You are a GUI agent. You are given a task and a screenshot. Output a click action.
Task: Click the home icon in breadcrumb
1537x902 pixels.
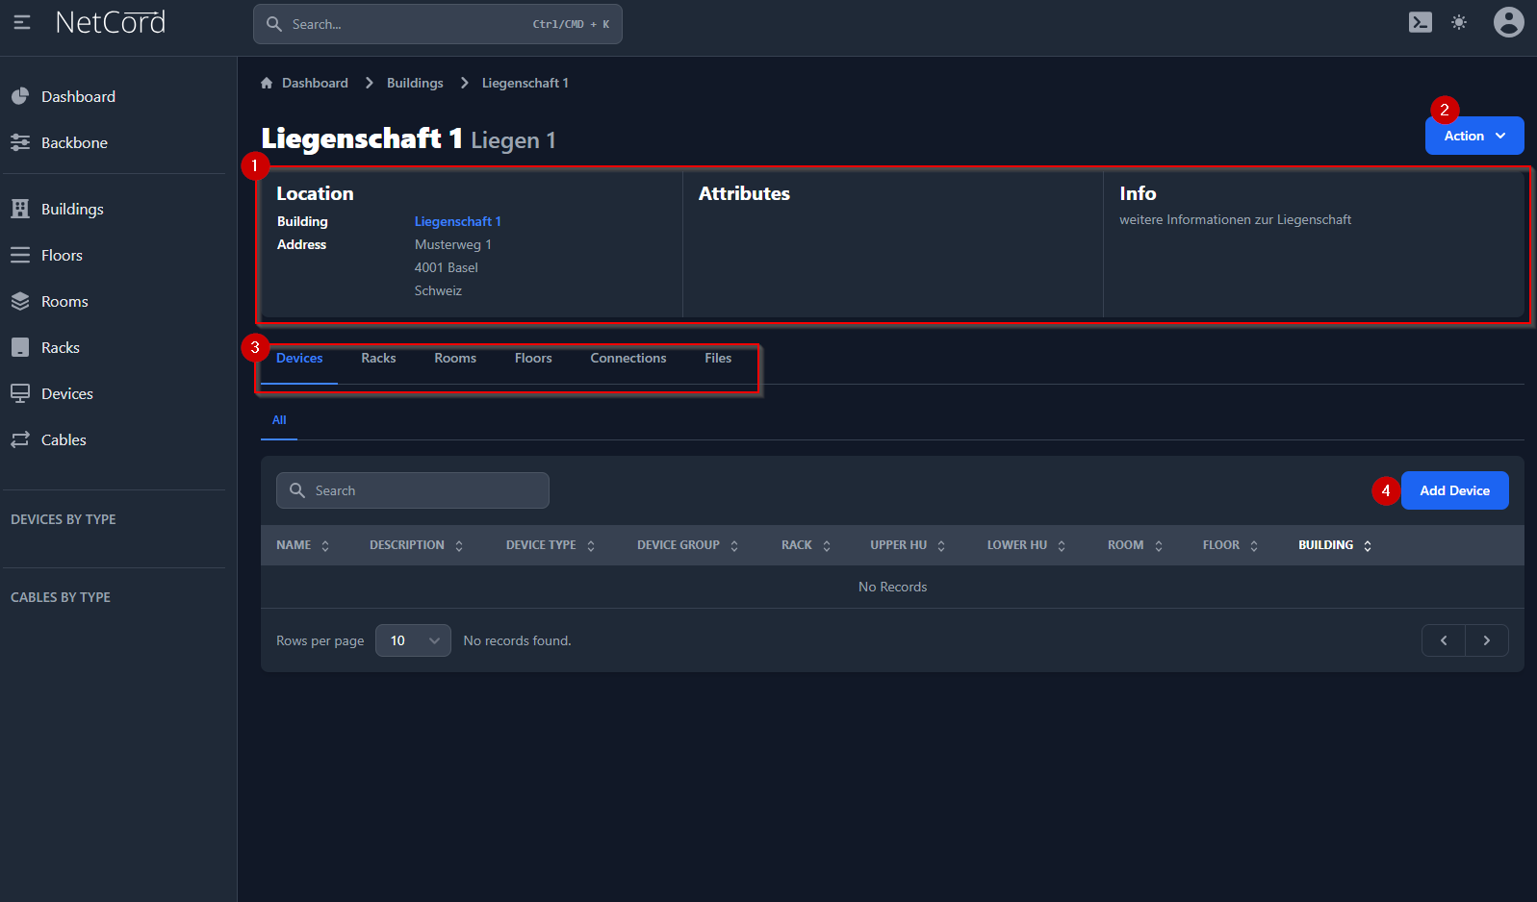267,84
